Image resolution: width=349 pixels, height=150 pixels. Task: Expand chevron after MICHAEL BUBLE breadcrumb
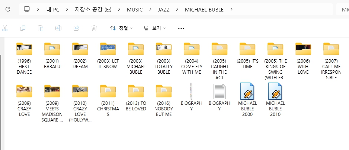[231, 9]
